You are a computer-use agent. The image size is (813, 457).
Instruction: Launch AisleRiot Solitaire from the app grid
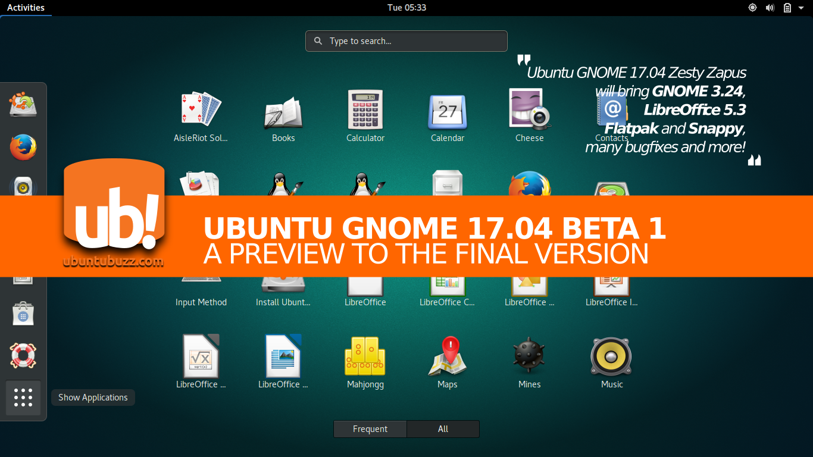click(x=201, y=109)
